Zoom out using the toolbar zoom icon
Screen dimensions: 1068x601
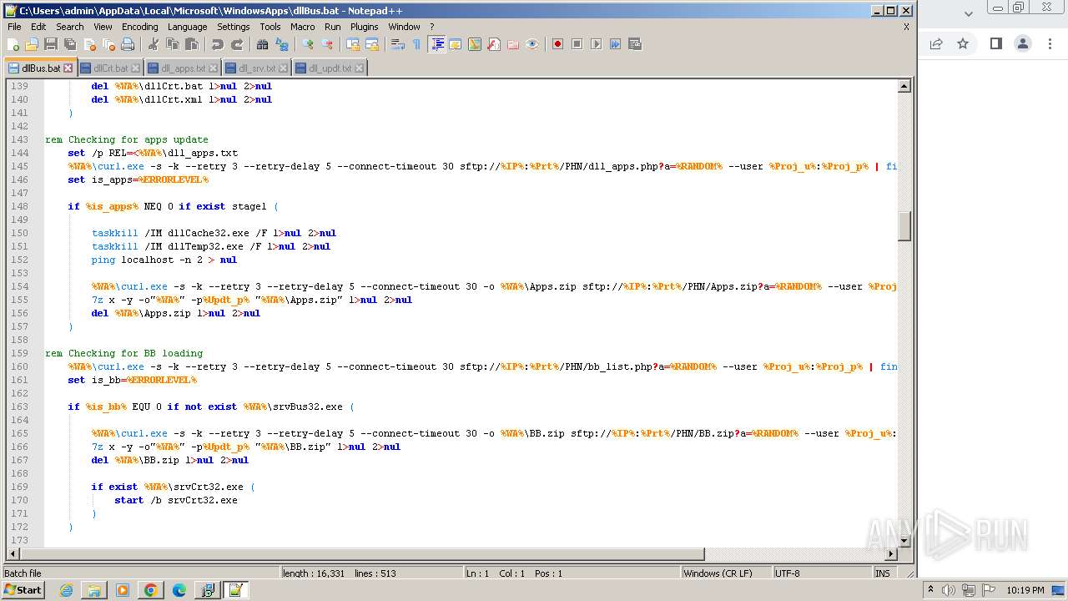pos(326,44)
